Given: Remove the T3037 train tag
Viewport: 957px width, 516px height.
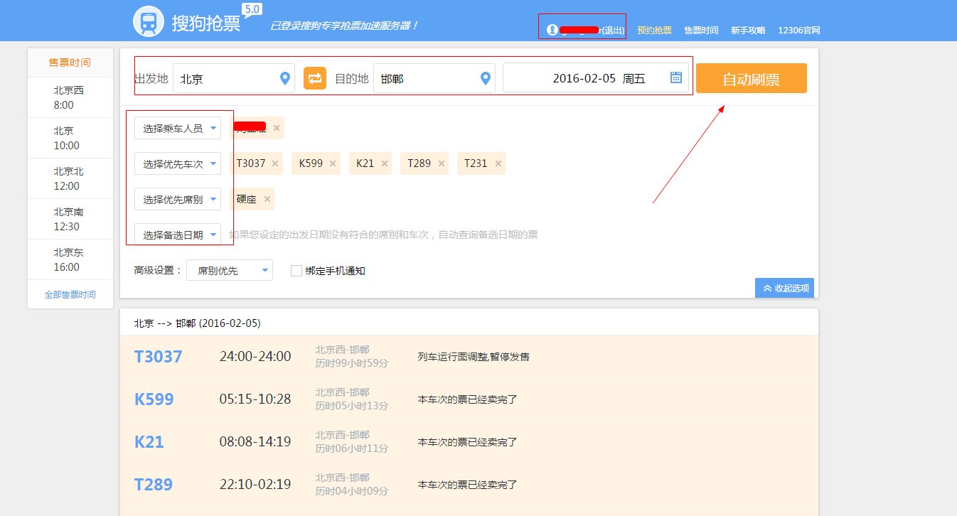Looking at the screenshot, I should (274, 163).
